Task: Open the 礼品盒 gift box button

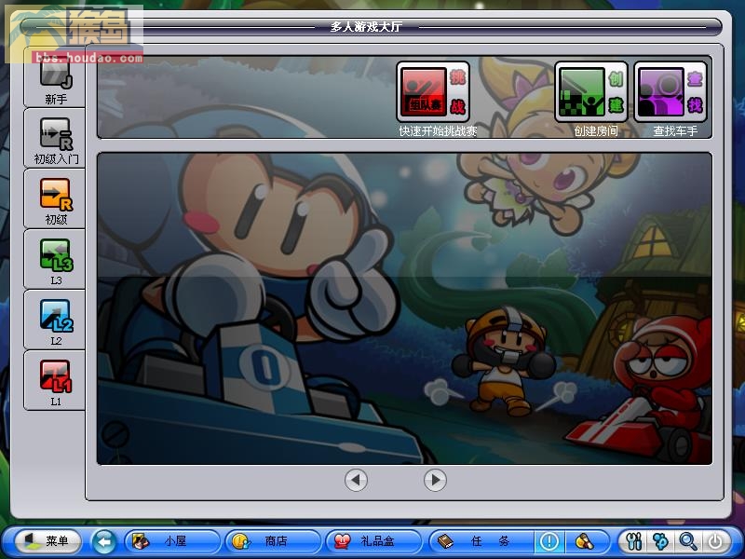Action: click(x=373, y=541)
